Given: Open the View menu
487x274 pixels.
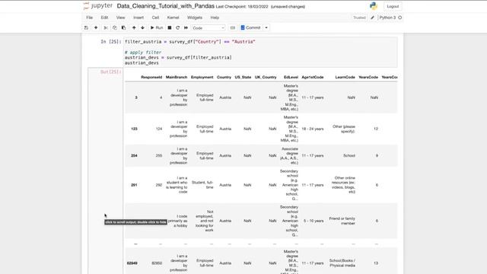Looking at the screenshot, I should tap(120, 18).
